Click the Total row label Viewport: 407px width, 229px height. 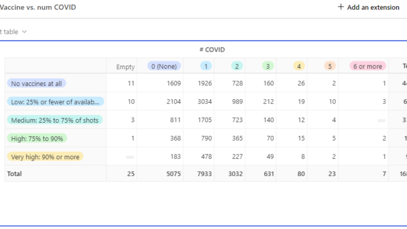tap(14, 174)
